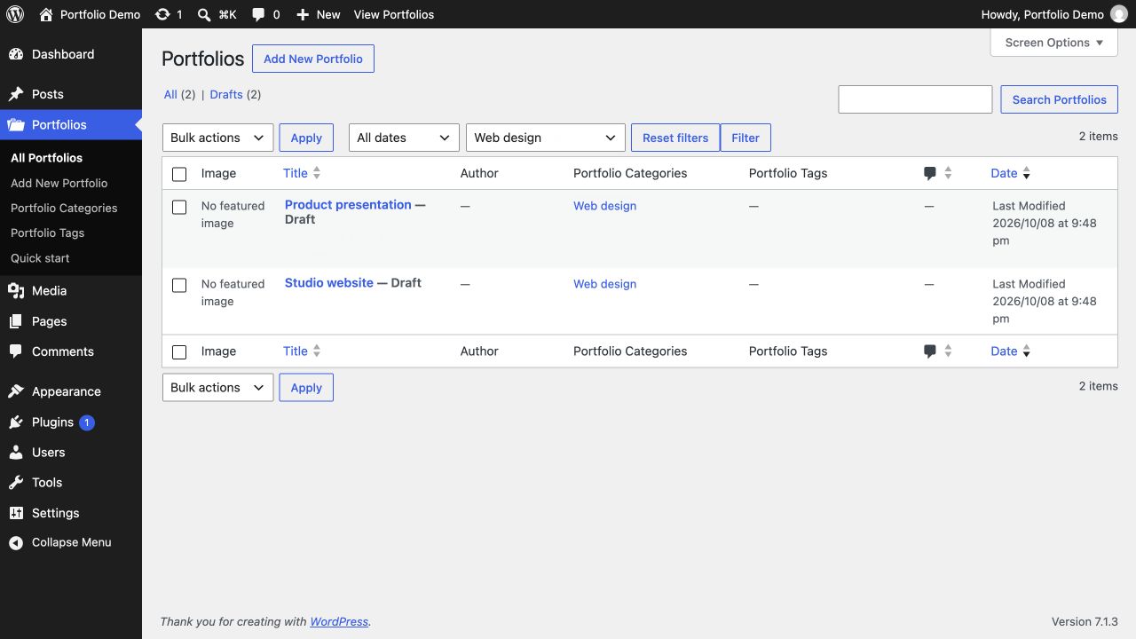
Task: Click the Appearance paintbrush icon
Action: (16, 391)
